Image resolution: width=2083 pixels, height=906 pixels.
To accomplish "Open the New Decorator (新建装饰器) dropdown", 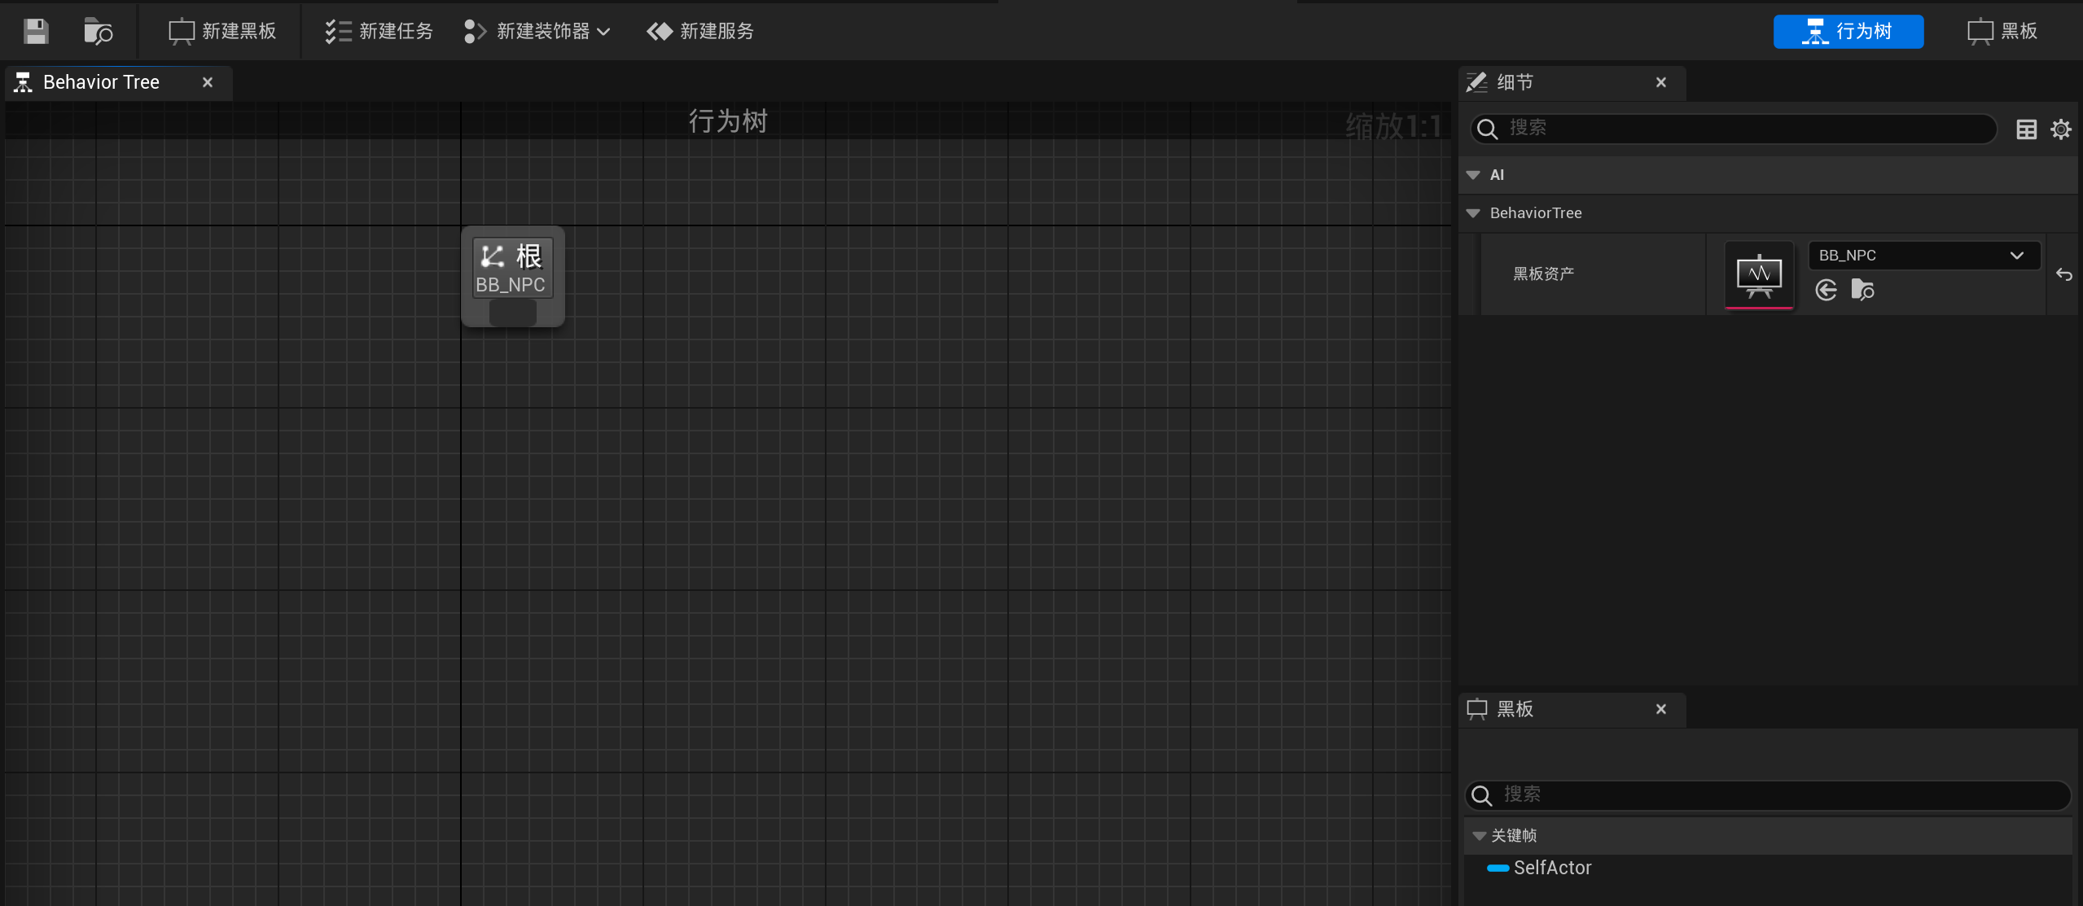I will (x=537, y=31).
